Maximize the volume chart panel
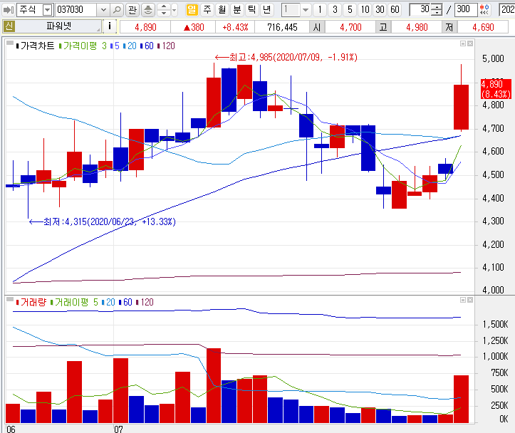Screen dimensions: 515x433 coord(463,300)
